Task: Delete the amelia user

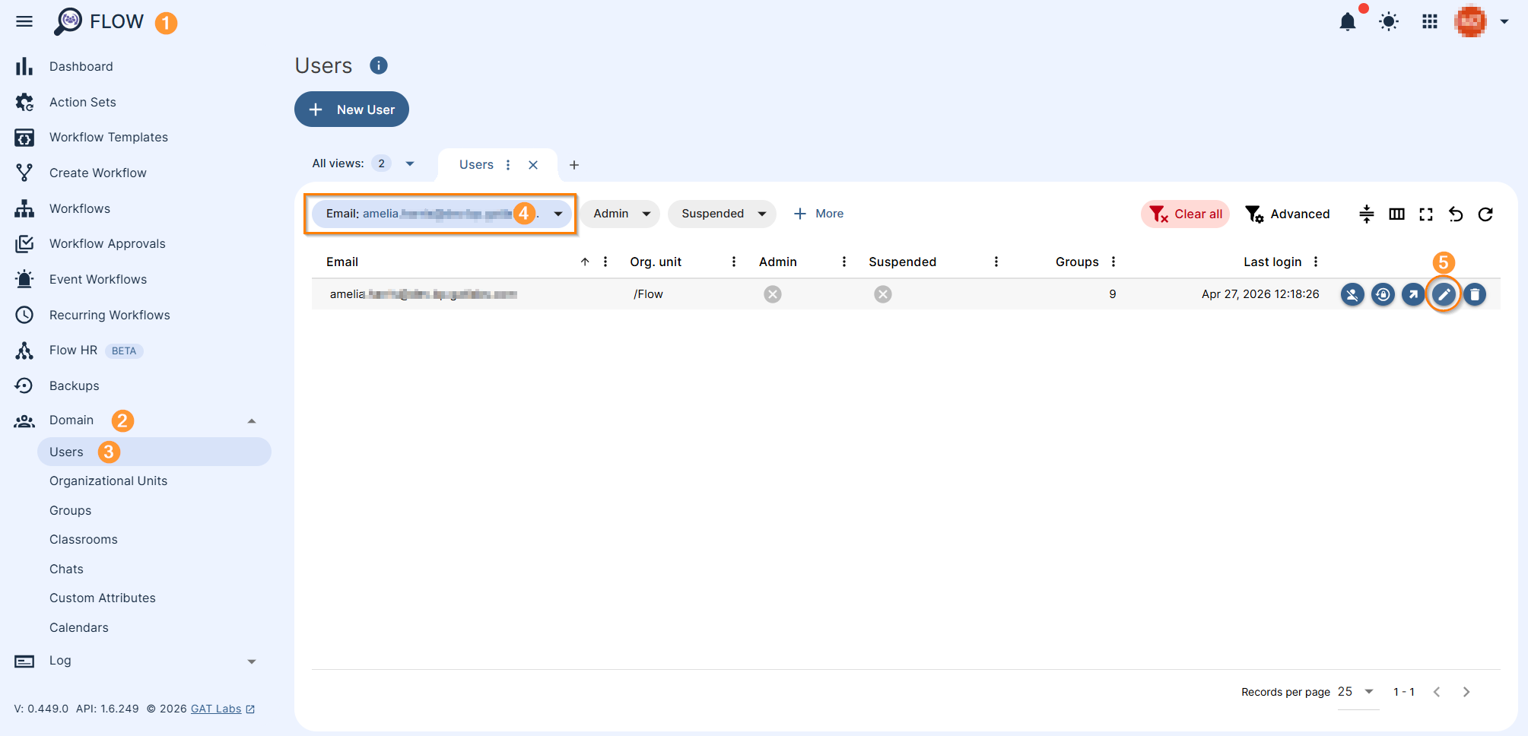Action: coord(1475,294)
